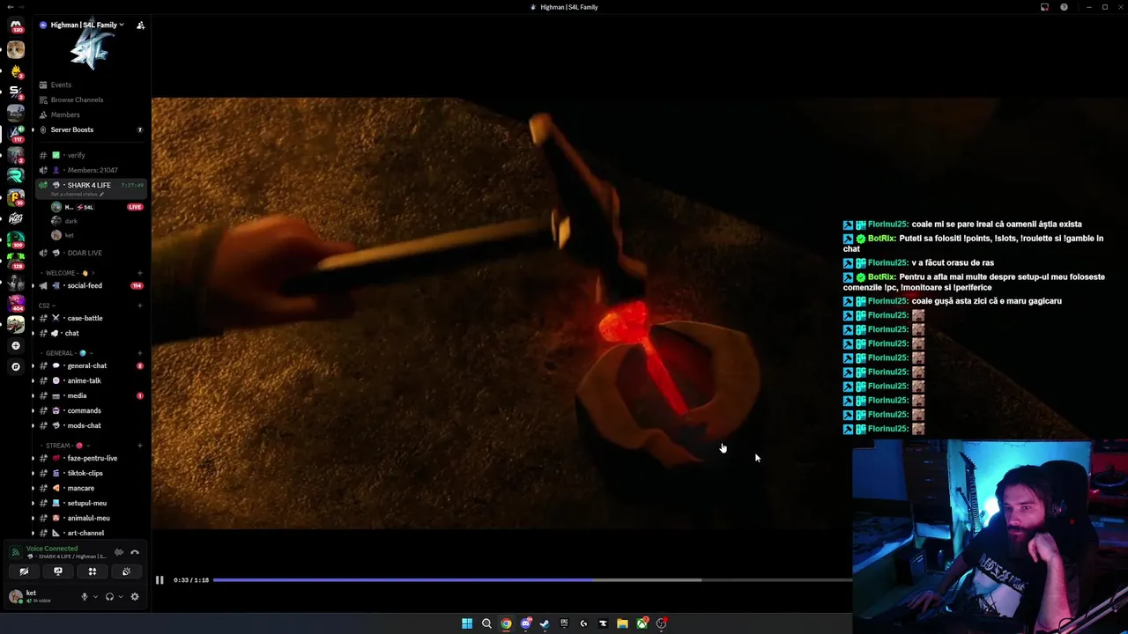1128x634 pixels.
Task: Select user dark in the voice channel
Action: pyautogui.click(x=71, y=221)
